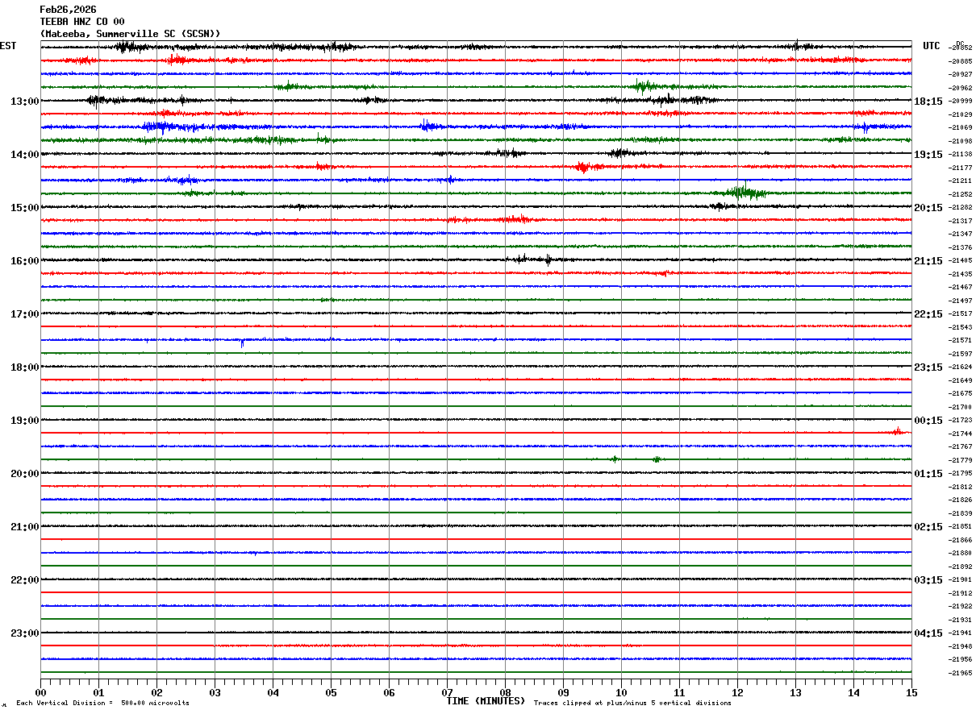Click the DC offset value -21779
The height and width of the screenshot is (714, 976).
point(961,460)
